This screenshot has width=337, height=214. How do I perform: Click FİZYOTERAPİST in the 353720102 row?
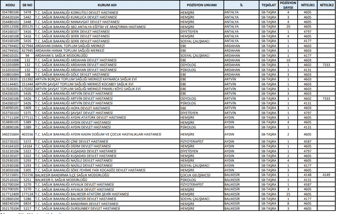pos(202,141)
